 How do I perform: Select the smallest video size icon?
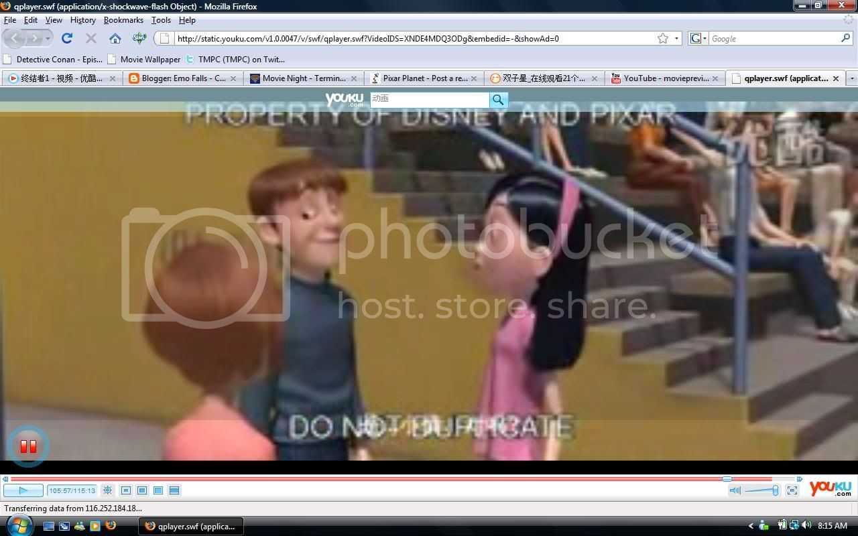(126, 490)
